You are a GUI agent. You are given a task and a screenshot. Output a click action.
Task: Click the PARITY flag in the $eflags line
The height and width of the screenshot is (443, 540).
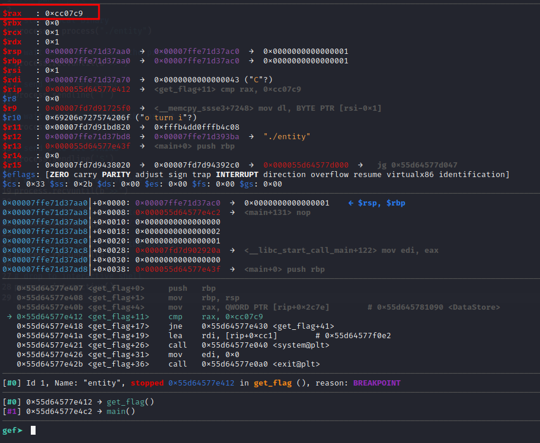[x=133, y=175]
